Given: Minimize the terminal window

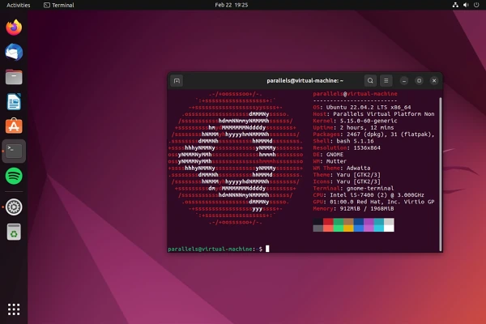Looking at the screenshot, I should pos(404,81).
